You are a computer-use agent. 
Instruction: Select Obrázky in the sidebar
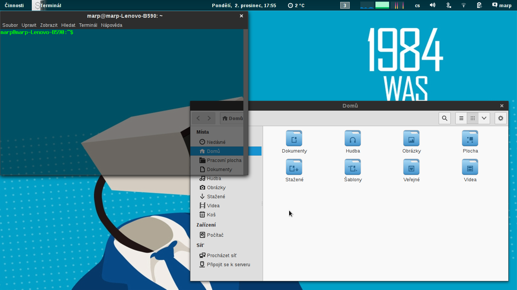pyautogui.click(x=226, y=187)
